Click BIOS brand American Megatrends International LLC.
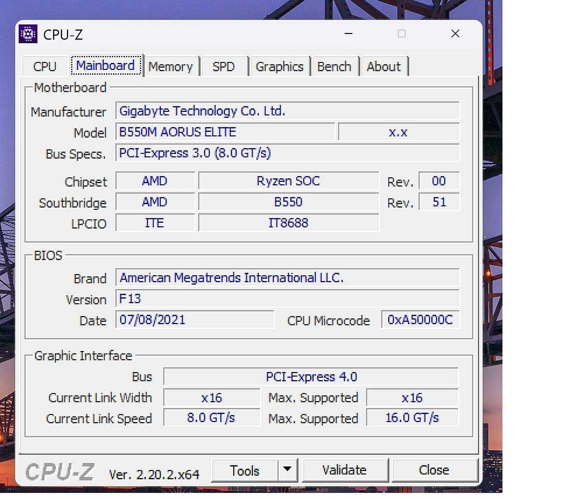Screen dimensions: 561x499 tap(287, 278)
